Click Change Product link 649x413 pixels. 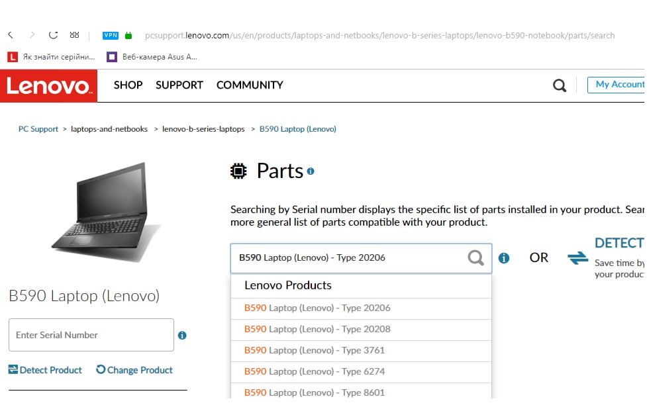134,370
